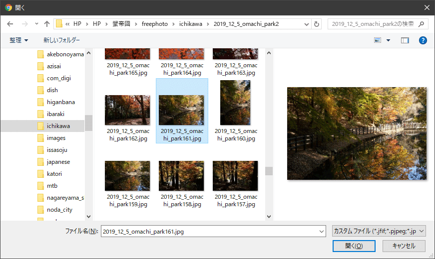Click the search magnifier icon
Viewport: 435px width, 259px height.
click(421, 24)
